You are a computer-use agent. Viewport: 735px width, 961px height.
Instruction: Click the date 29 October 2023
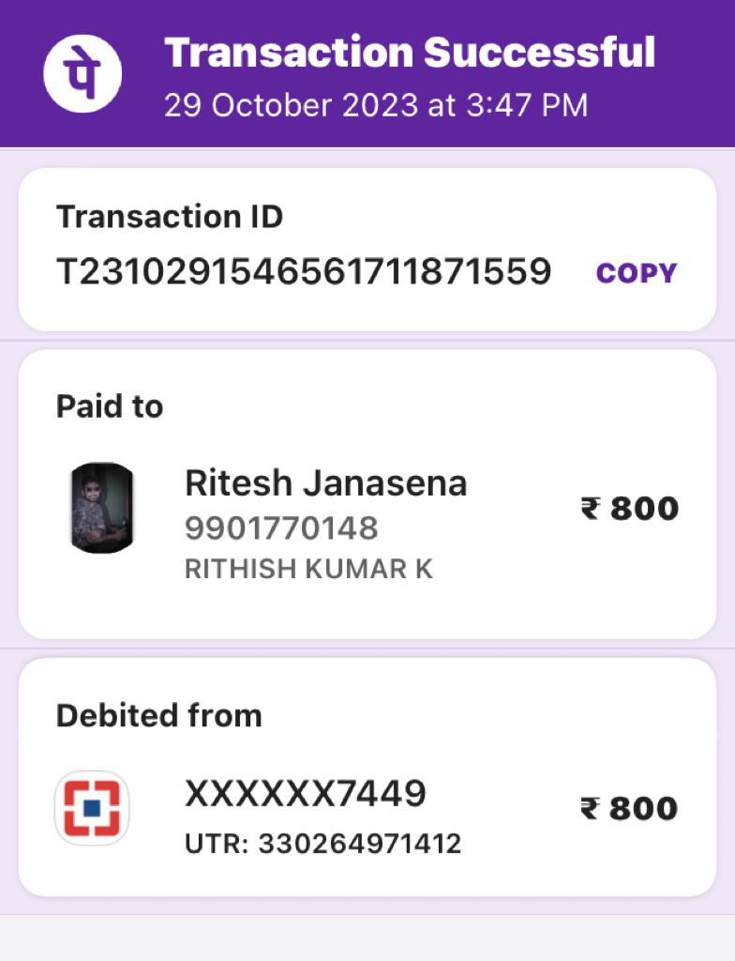(x=291, y=104)
